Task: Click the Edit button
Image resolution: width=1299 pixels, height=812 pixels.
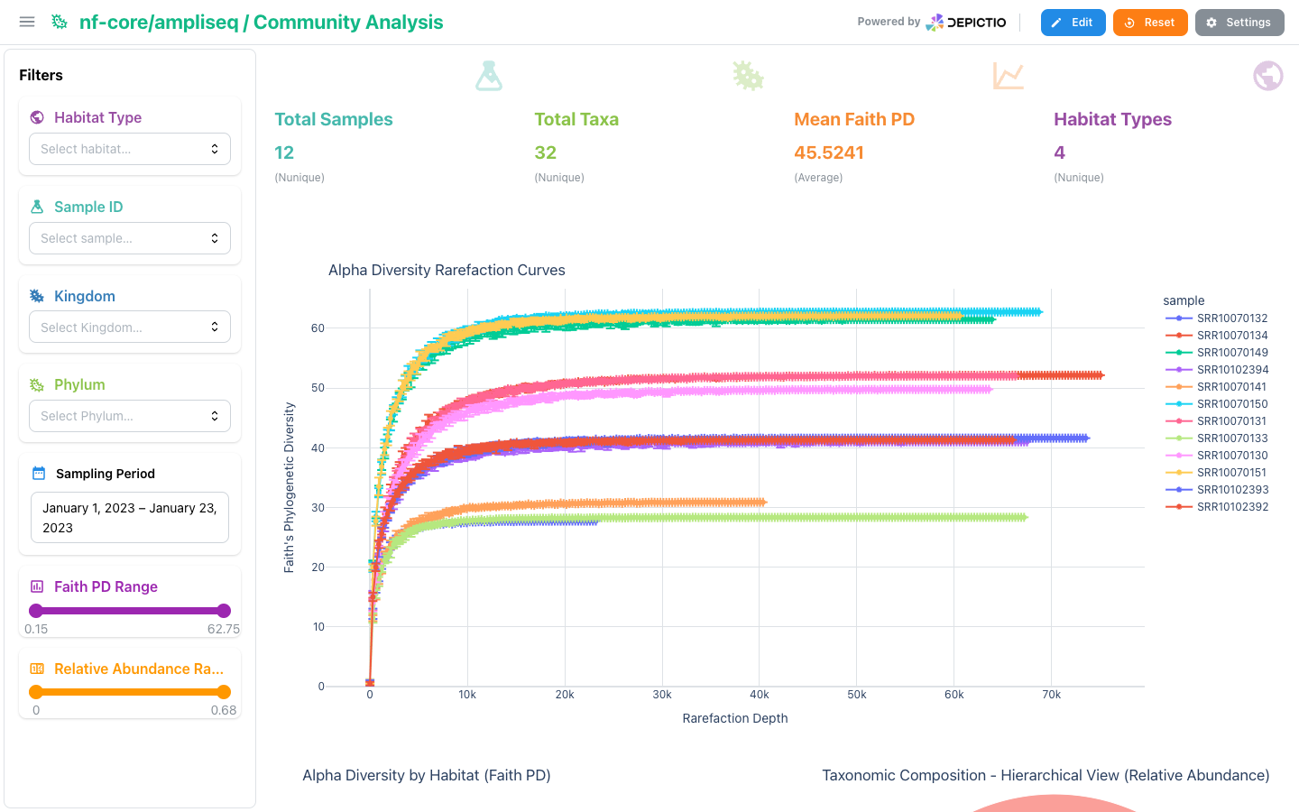Action: pos(1073,23)
